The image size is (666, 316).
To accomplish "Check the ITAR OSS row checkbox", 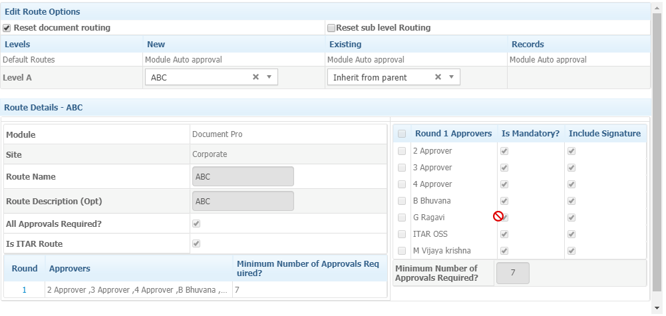I will point(402,234).
